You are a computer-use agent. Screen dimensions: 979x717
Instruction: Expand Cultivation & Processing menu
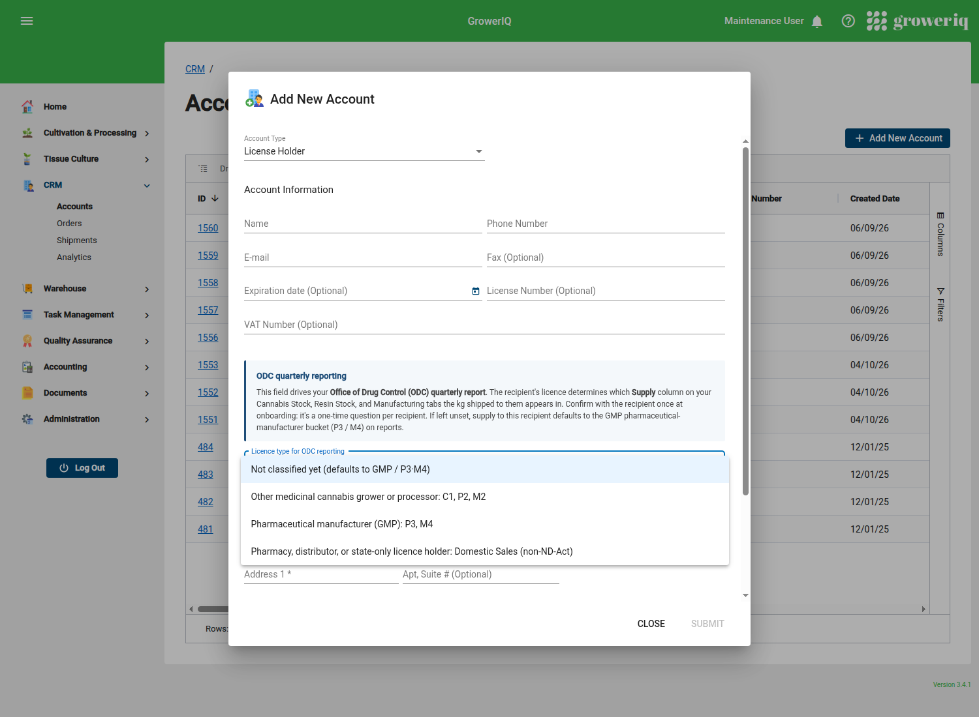tap(147, 134)
